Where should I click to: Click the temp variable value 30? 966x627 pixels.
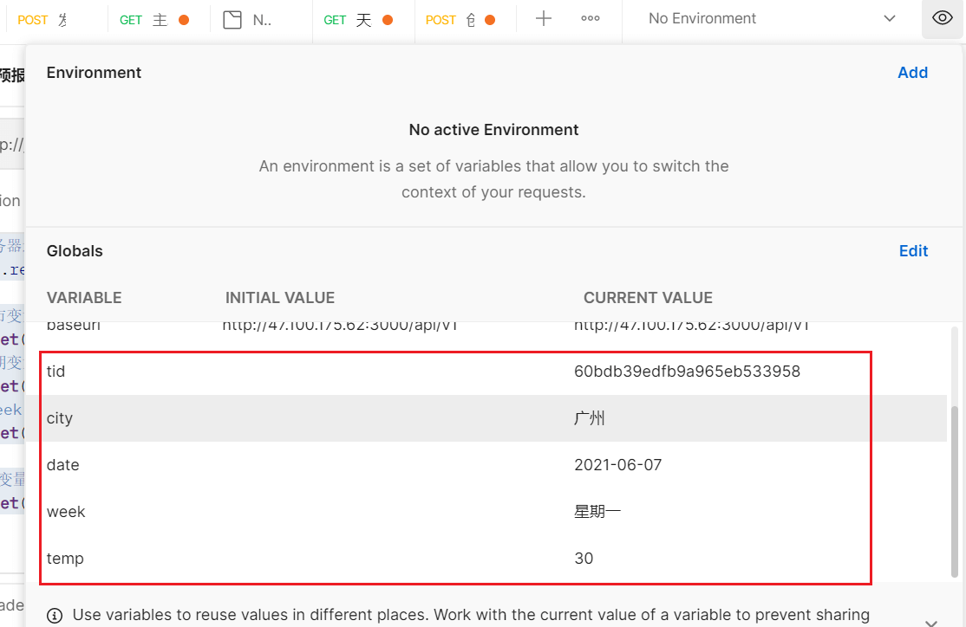pyautogui.click(x=584, y=559)
